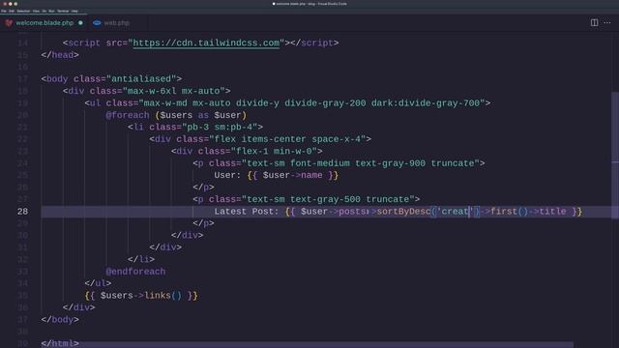619x348 pixels.
Task: Open the Selection menu
Action: 23,11
